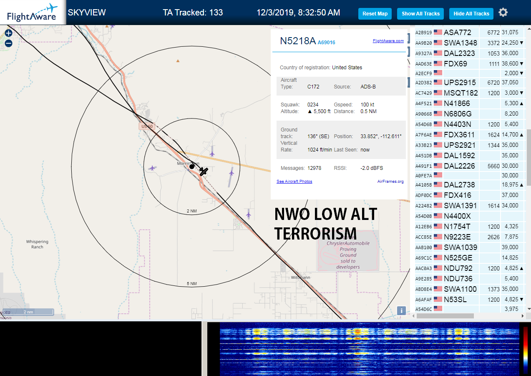
Task: Select purple aircraft near Chrysler Proving Ground
Action: pos(249,214)
